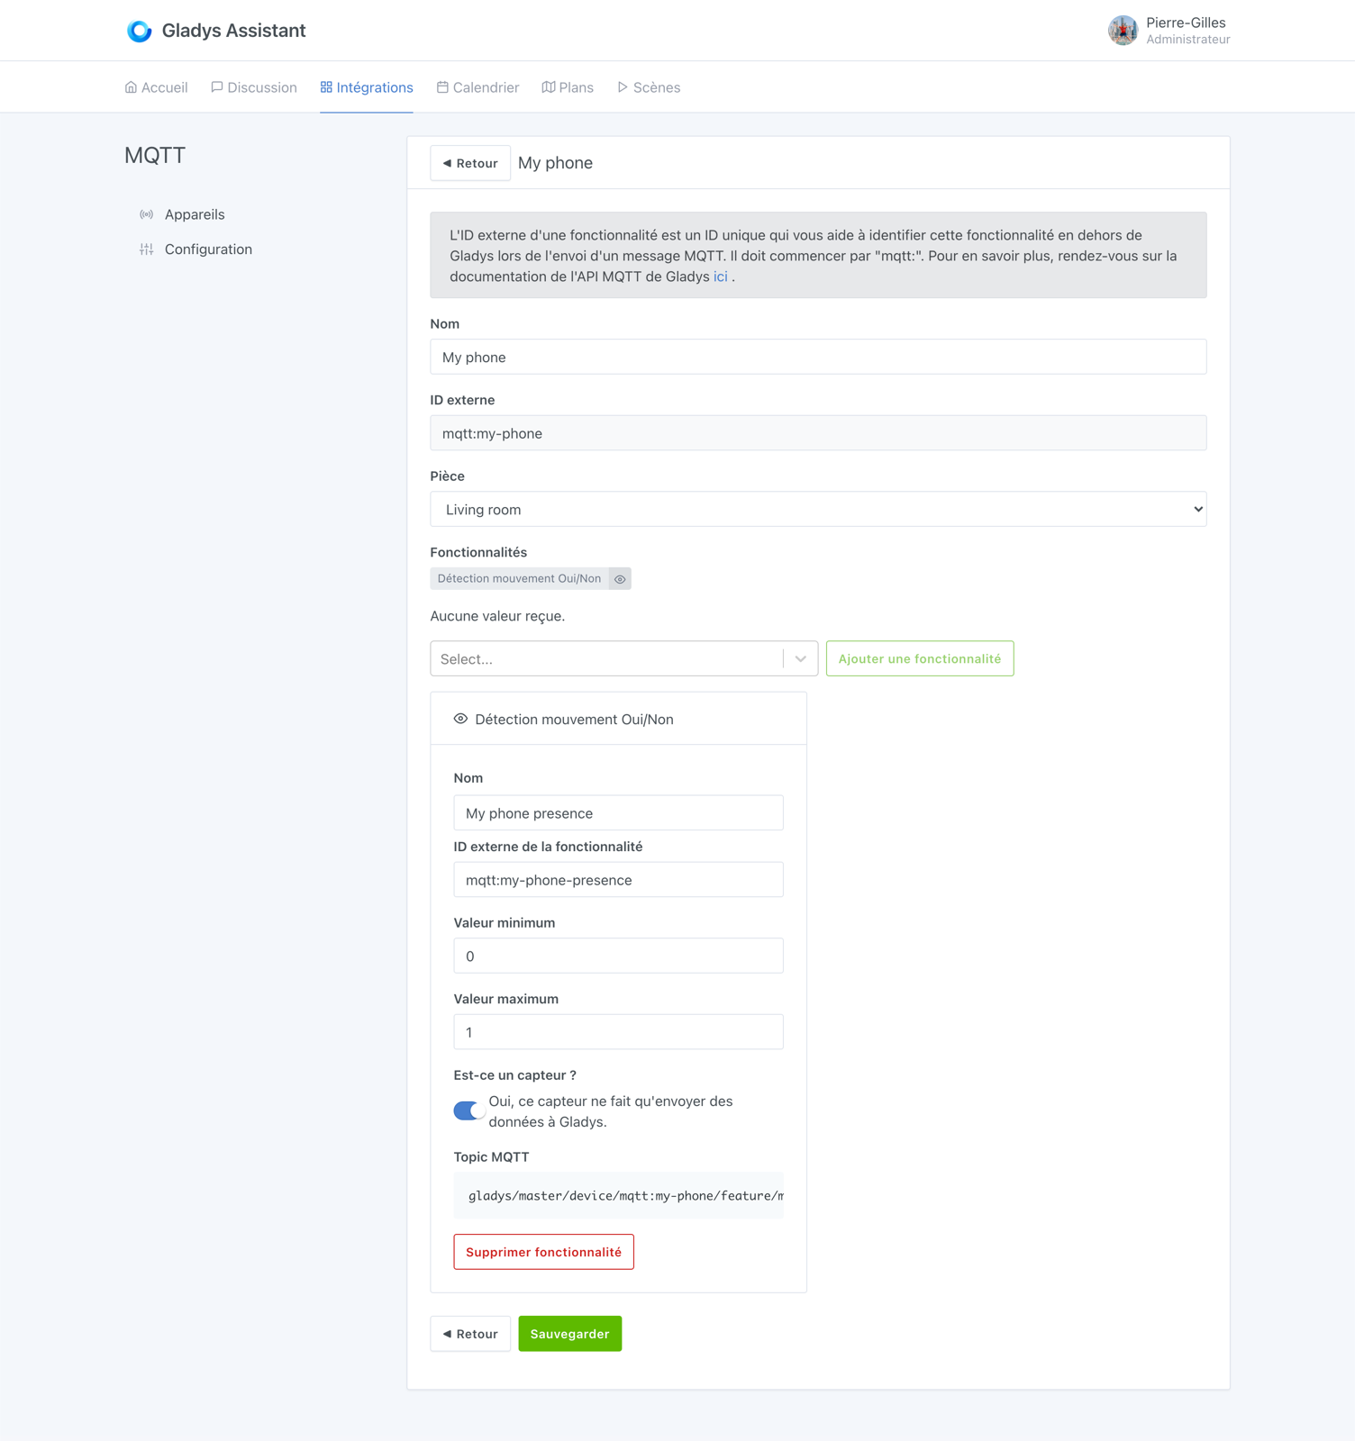This screenshot has width=1355, height=1441.
Task: Click the Gladys Assistant logo
Action: 140,30
